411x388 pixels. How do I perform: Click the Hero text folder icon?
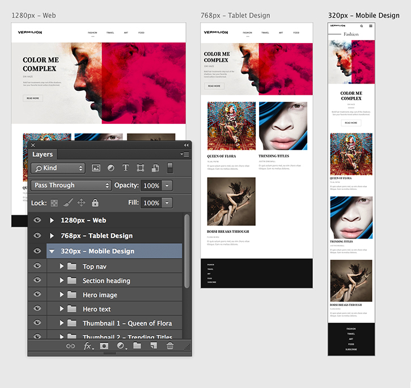click(72, 309)
